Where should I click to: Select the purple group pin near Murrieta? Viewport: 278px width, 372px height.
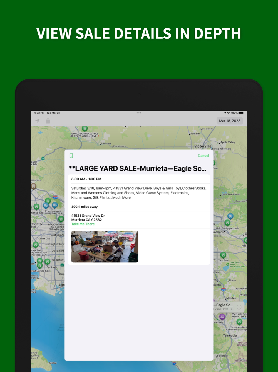(x=222, y=317)
